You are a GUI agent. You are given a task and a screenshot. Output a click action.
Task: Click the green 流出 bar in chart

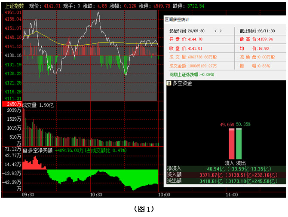coord(239,144)
